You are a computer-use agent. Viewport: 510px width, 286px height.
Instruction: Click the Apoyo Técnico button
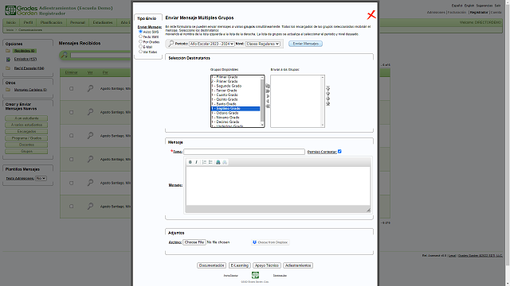click(267, 265)
